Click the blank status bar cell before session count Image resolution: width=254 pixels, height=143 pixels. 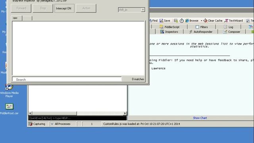79,124
